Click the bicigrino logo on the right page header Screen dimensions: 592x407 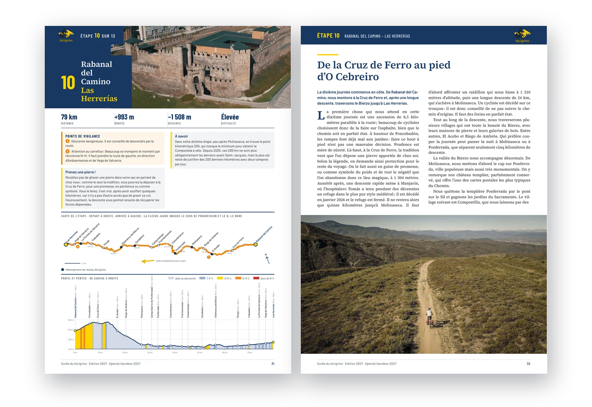click(522, 36)
